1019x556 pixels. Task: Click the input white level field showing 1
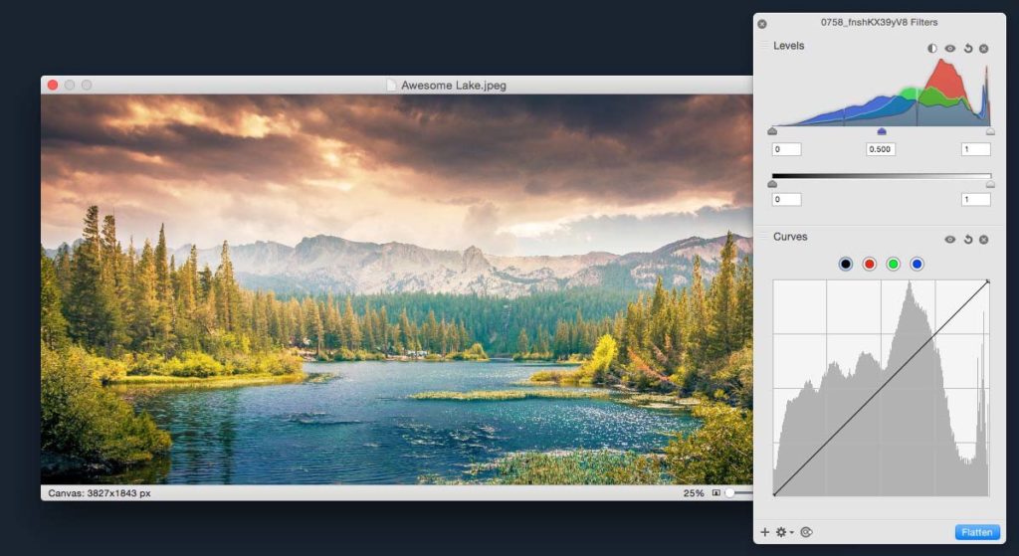coord(976,149)
